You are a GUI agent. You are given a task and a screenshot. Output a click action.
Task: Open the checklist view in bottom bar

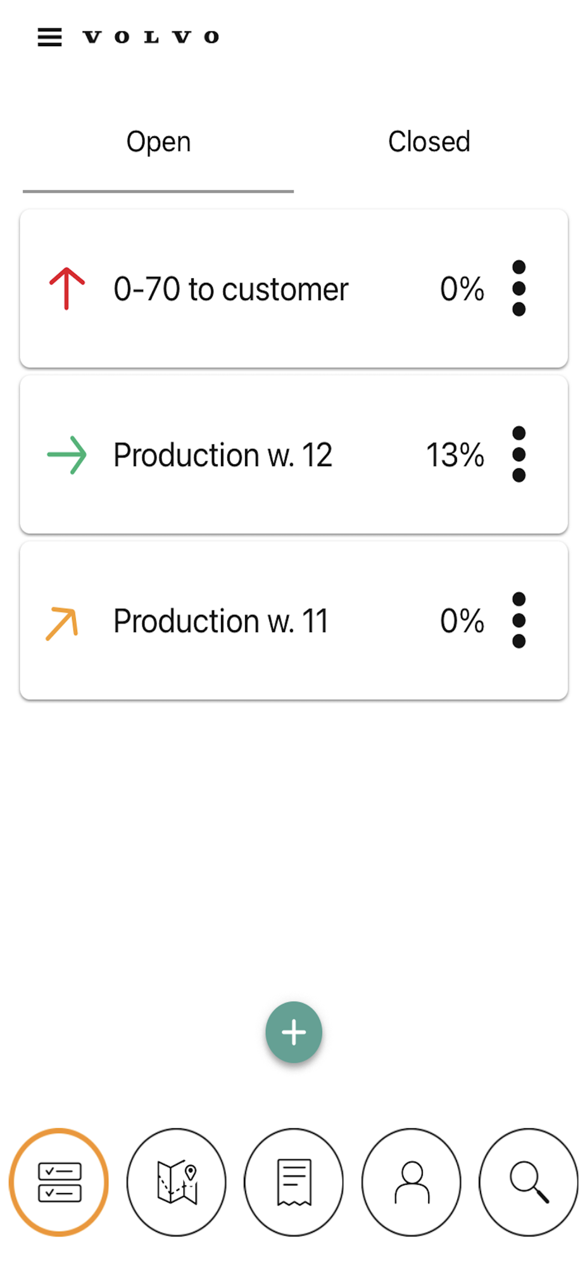[x=60, y=1182]
